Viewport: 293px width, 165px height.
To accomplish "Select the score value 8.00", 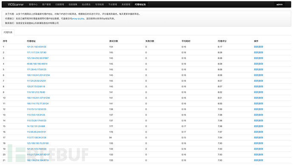I will pos(220,104).
